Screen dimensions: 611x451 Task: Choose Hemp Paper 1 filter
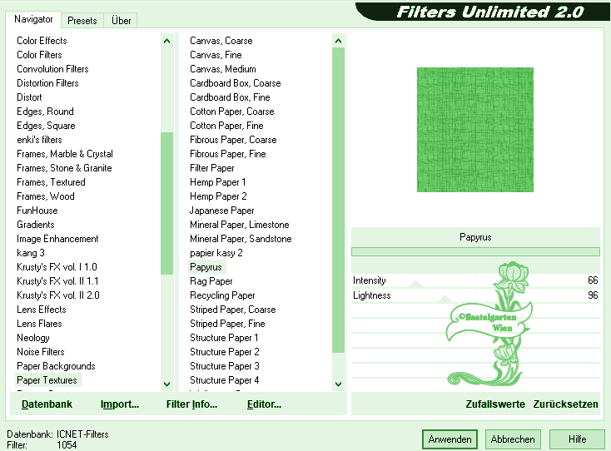[218, 182]
